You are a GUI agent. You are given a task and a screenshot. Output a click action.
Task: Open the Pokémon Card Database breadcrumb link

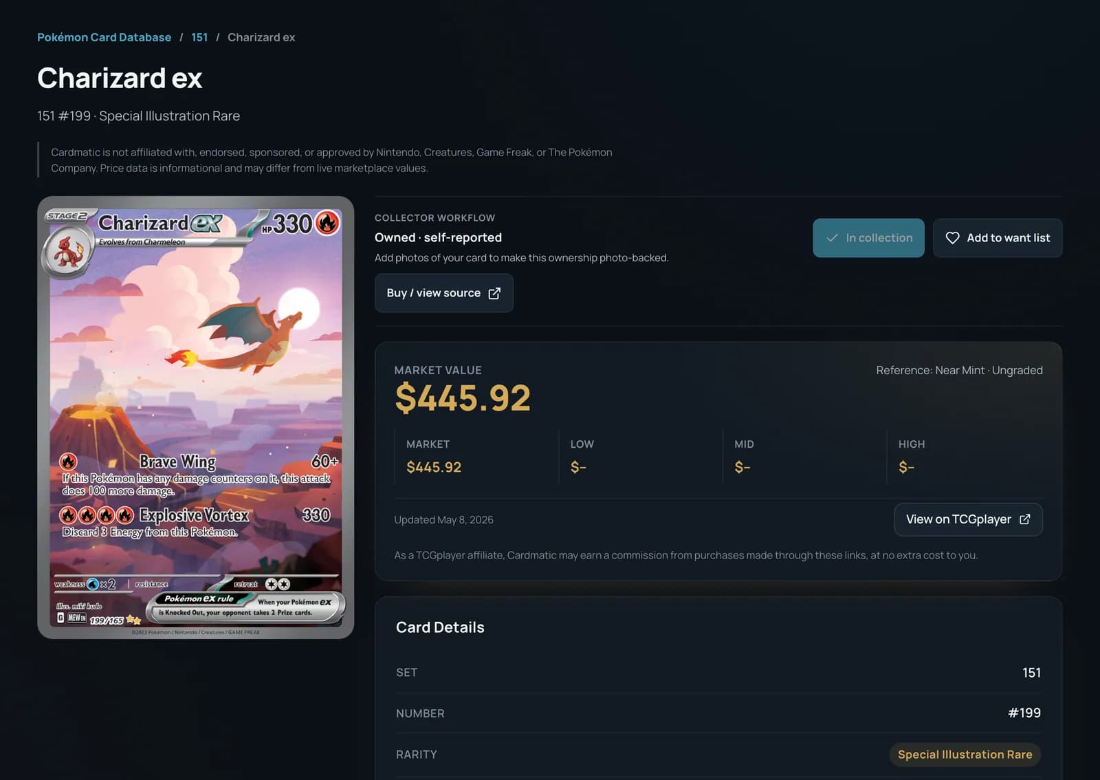tap(104, 37)
